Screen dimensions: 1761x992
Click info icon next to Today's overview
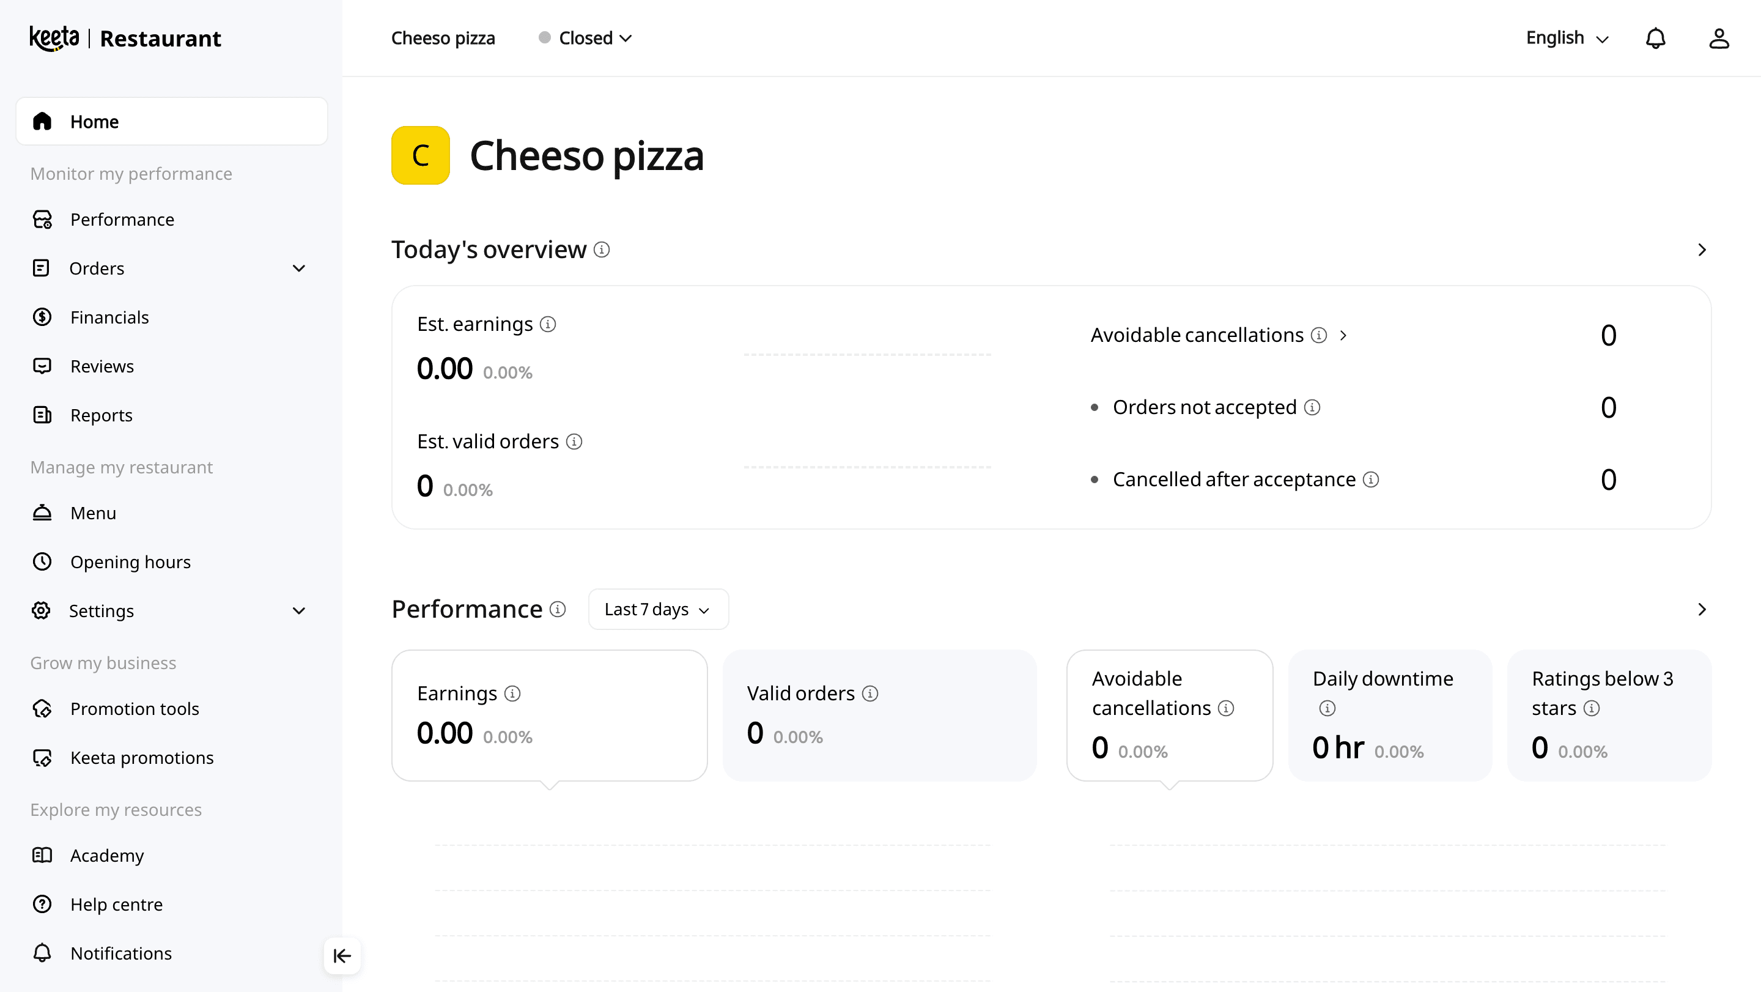pos(602,250)
